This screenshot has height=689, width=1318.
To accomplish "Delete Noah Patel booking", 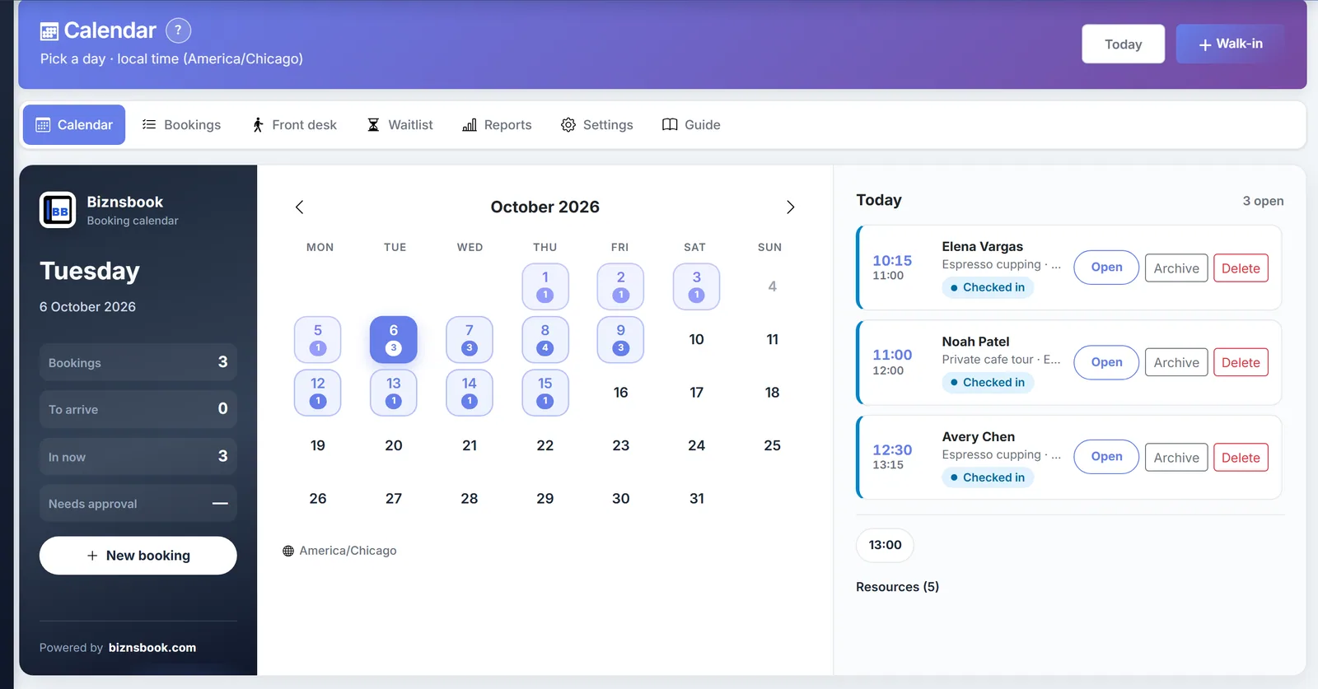I will (1241, 362).
